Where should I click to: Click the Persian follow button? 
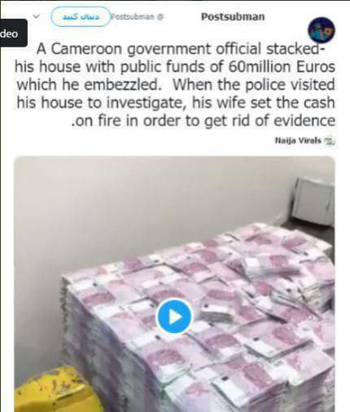coord(81,16)
